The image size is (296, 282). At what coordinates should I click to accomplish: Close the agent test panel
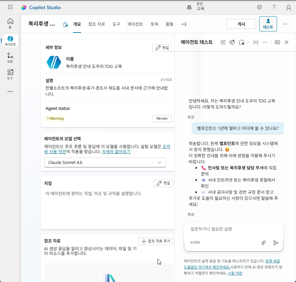(287, 42)
